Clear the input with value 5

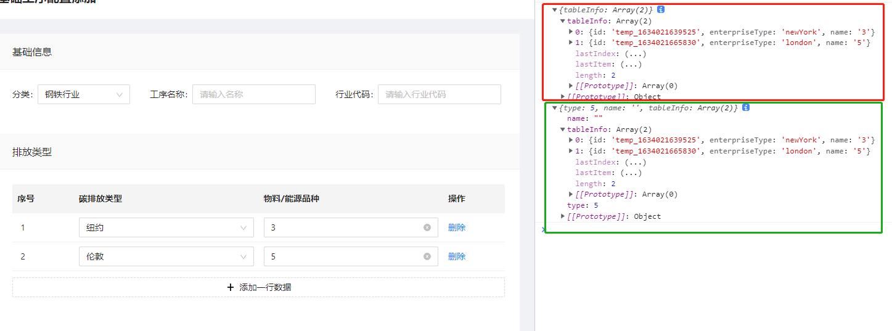point(427,256)
